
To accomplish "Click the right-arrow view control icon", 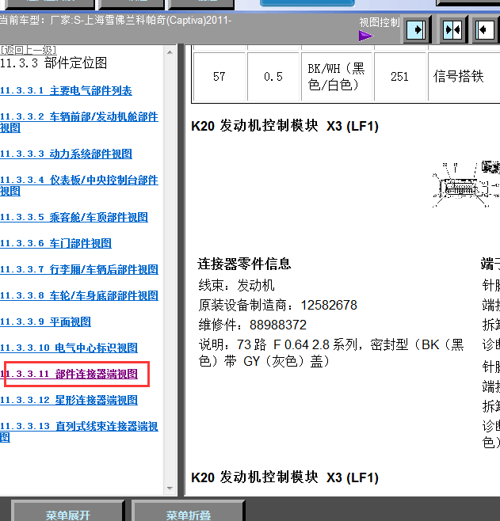I will point(417,30).
